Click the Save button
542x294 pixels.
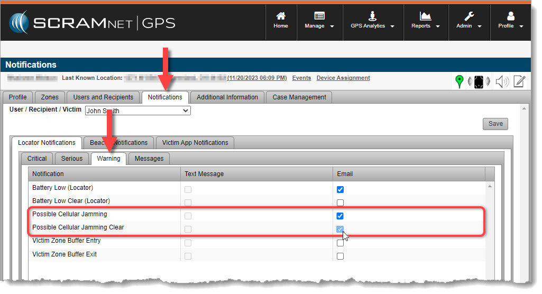tap(495, 124)
